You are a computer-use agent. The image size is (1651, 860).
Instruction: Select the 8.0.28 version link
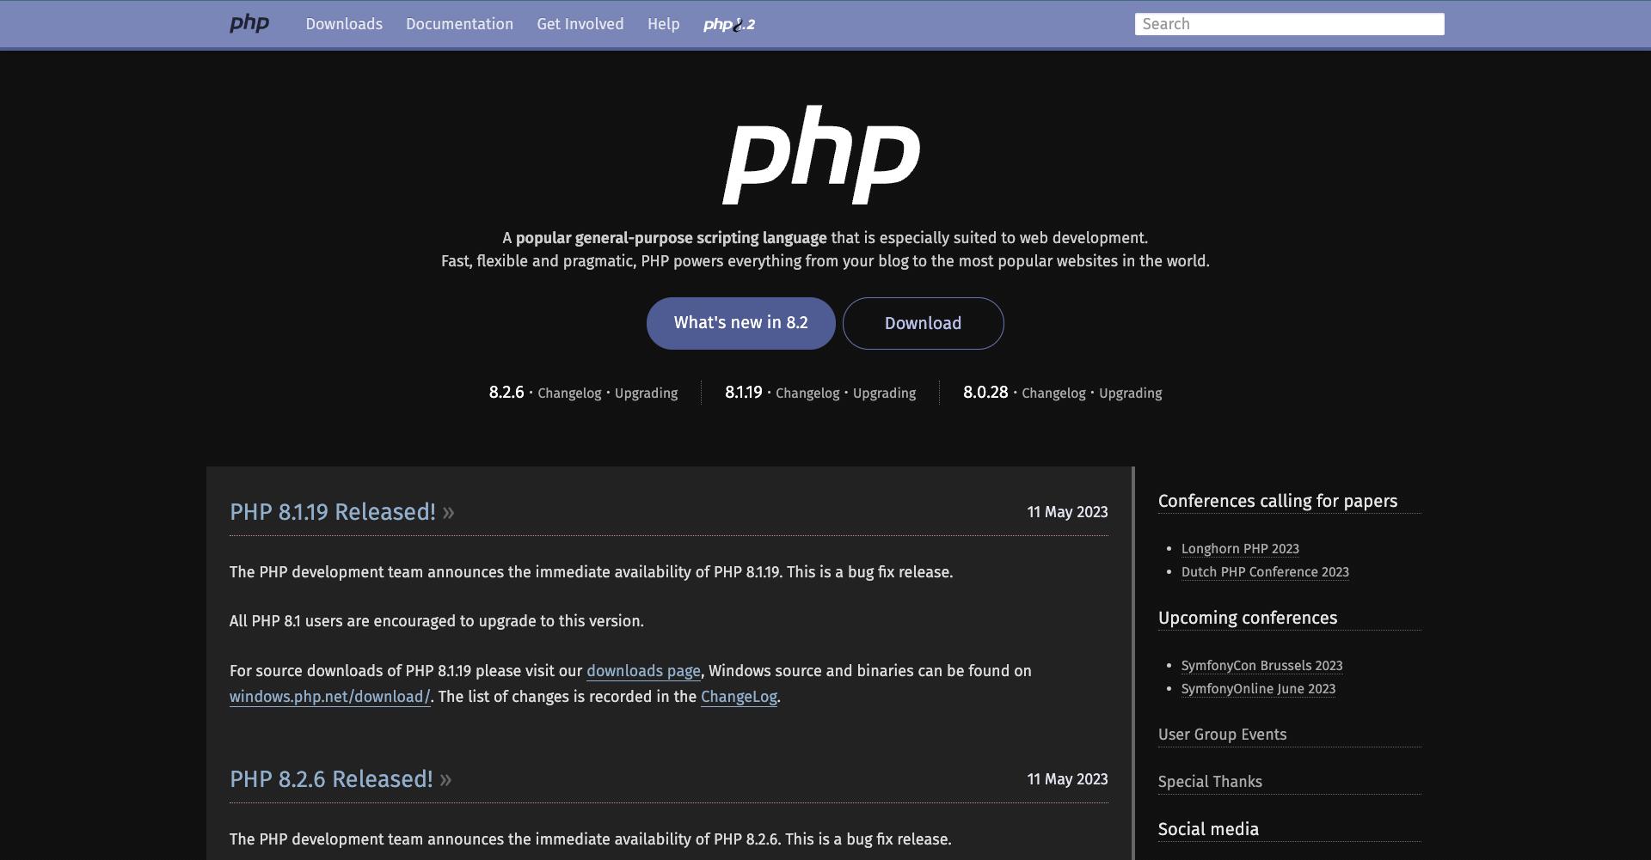(985, 392)
